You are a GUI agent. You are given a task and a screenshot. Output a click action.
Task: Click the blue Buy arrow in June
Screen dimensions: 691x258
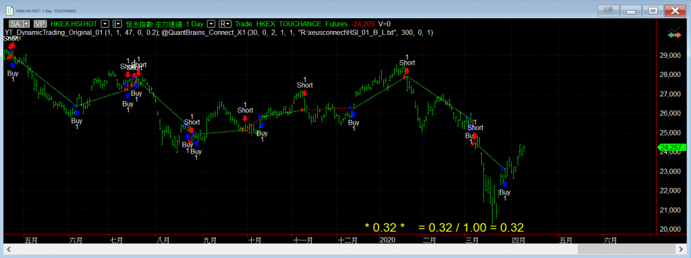77,112
